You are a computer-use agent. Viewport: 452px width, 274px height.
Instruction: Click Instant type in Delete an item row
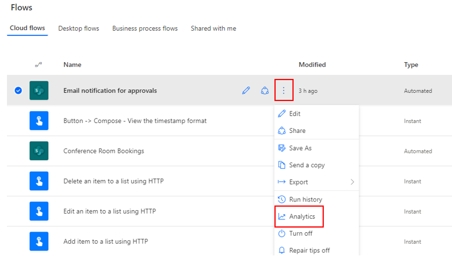[x=413, y=182]
